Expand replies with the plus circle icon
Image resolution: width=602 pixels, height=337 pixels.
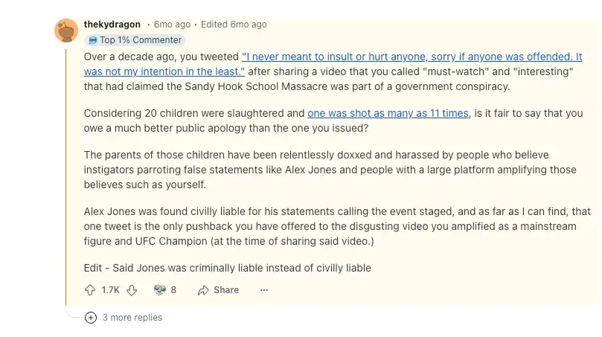91,318
